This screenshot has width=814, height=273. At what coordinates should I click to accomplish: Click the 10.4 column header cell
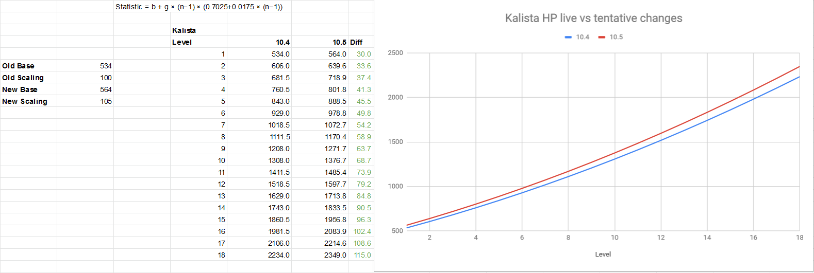tap(259, 42)
